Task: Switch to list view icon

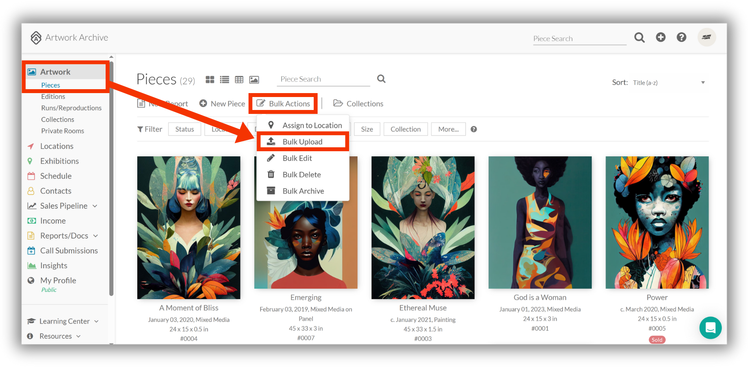Action: pos(225,80)
